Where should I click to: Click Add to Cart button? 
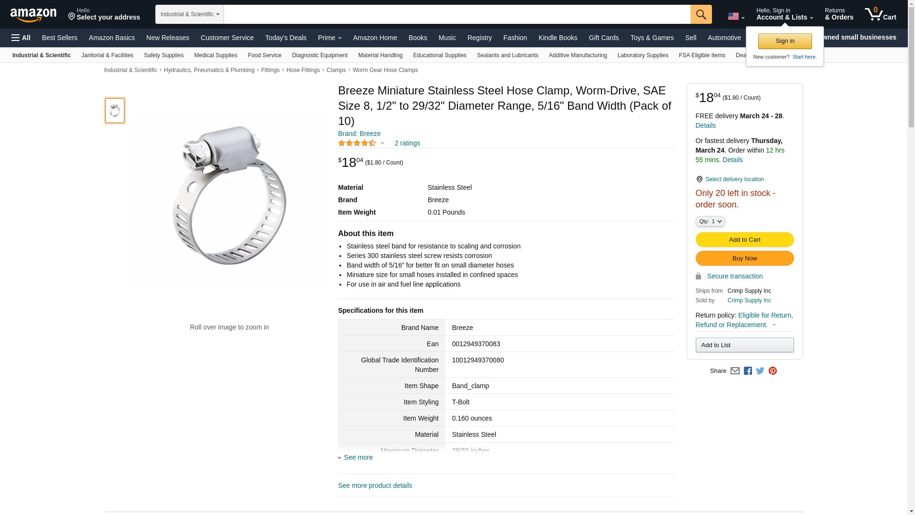744,240
